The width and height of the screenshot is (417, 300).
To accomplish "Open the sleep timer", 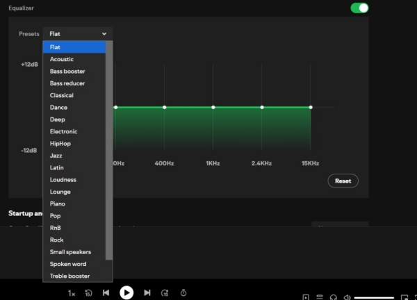I will pyautogui.click(x=183, y=293).
